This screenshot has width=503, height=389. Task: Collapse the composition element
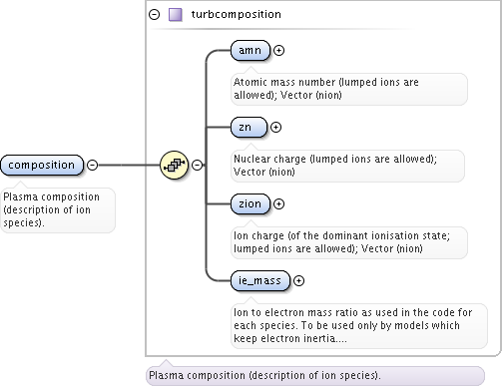92,165
